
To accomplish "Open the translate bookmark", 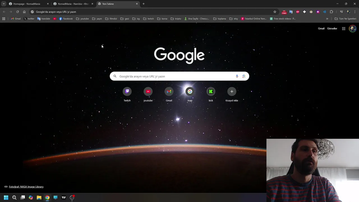I will pos(44,19).
